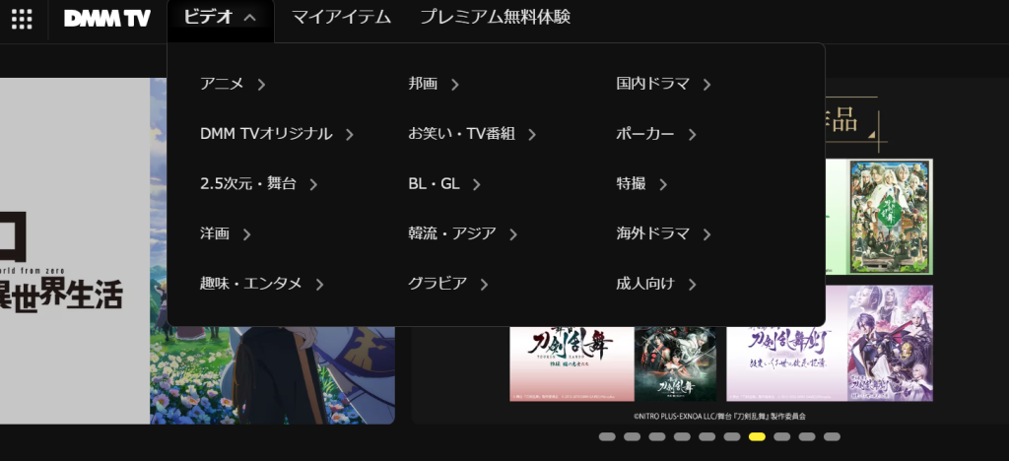The width and height of the screenshot is (1009, 461).
Task: Choose the 邦画 category
Action: click(423, 84)
